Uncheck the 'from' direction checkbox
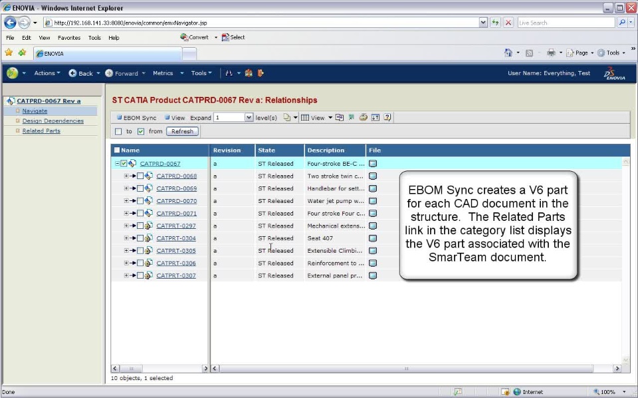 click(x=141, y=131)
